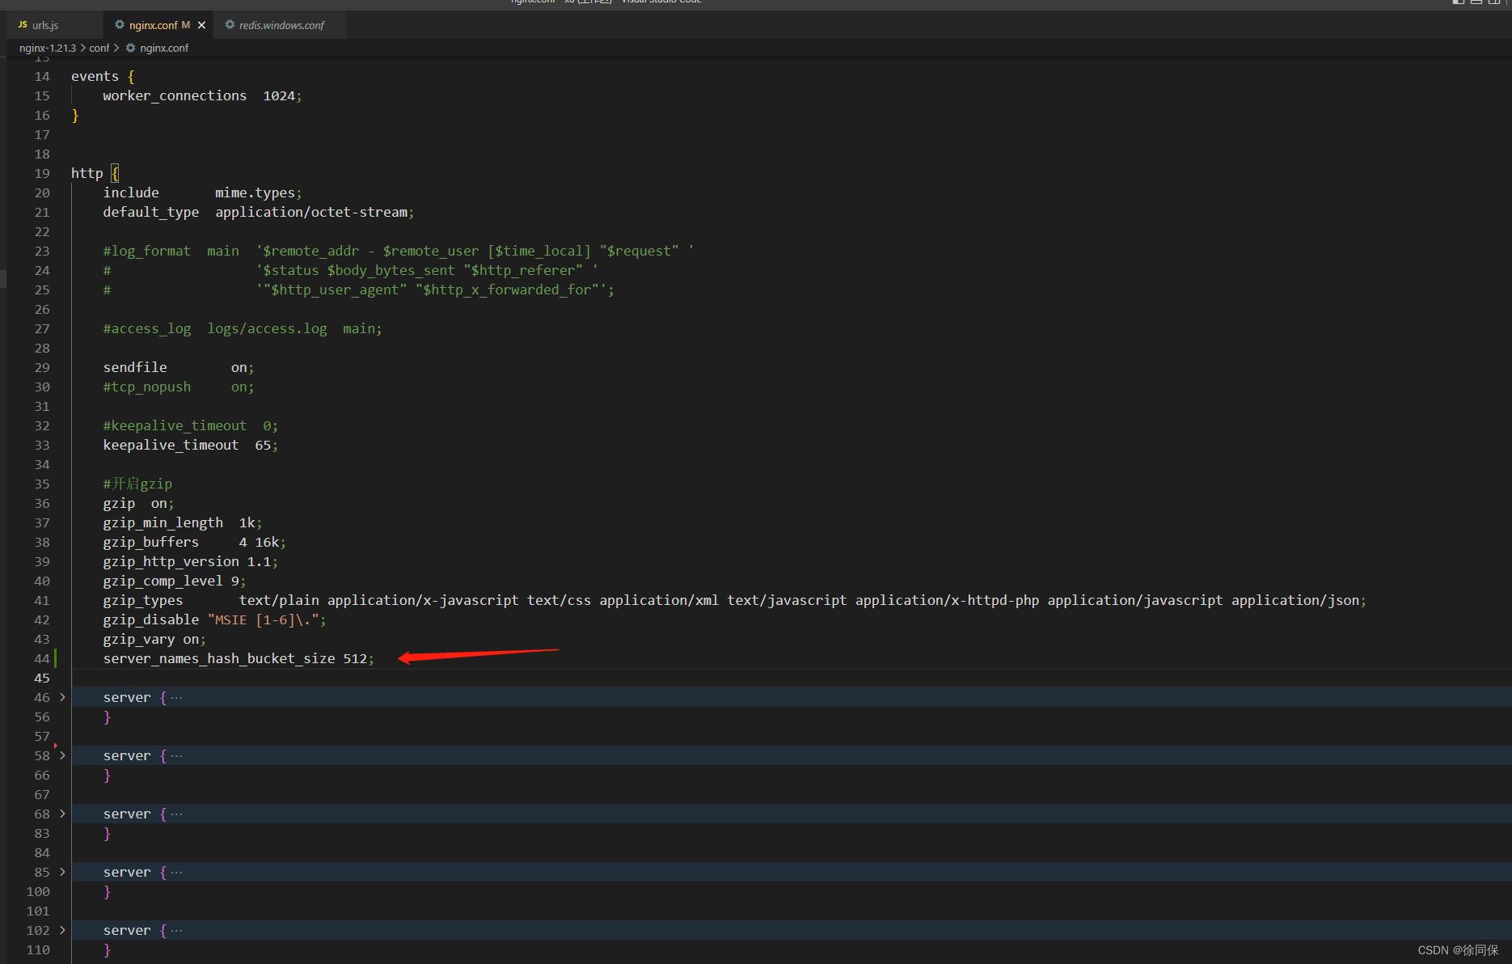Click 'gzip_disable' directive
Screen dimensions: 1512x964
click(x=150, y=619)
